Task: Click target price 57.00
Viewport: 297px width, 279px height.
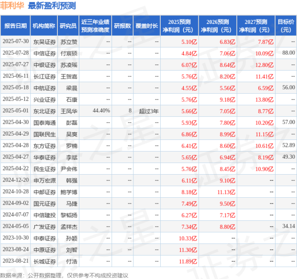Action: pyautogui.click(x=288, y=122)
